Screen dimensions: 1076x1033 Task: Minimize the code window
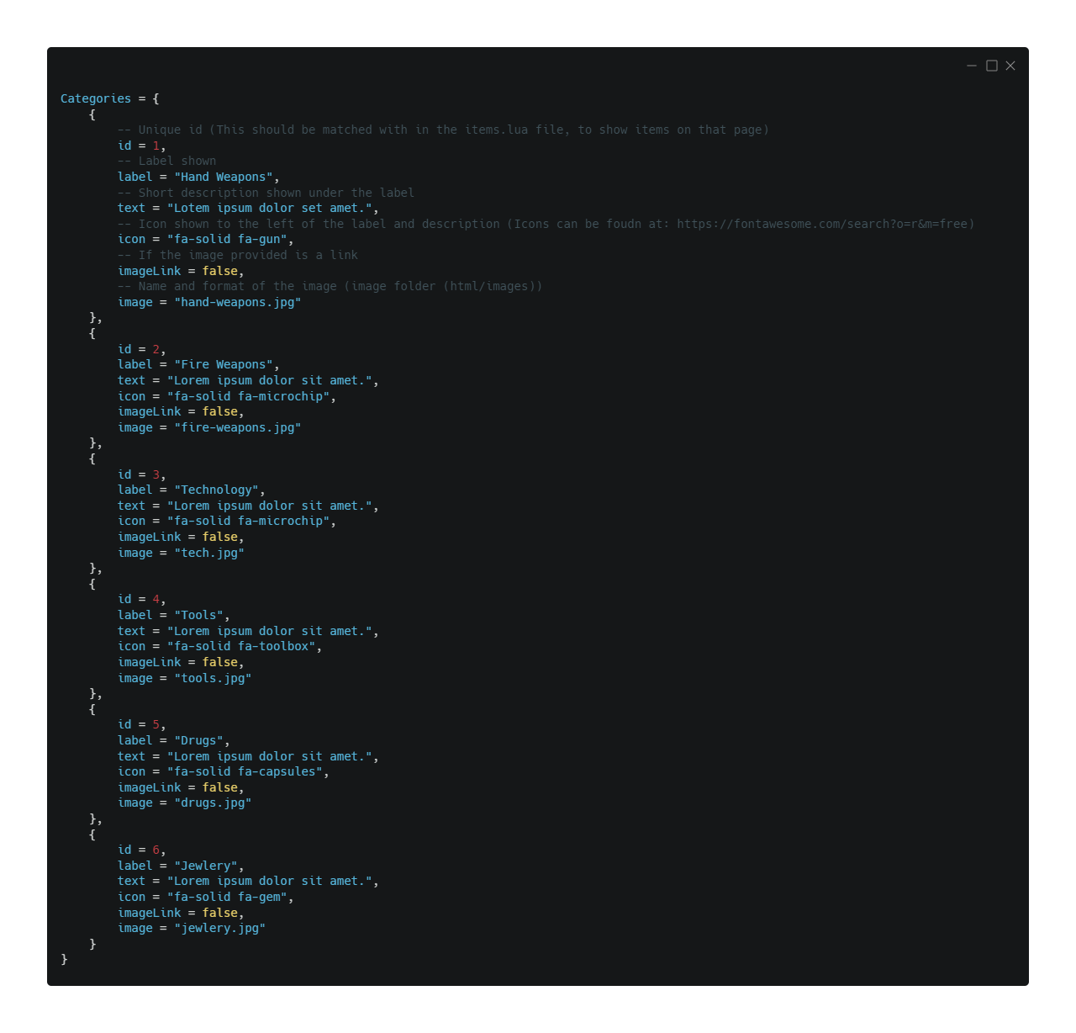(x=972, y=66)
